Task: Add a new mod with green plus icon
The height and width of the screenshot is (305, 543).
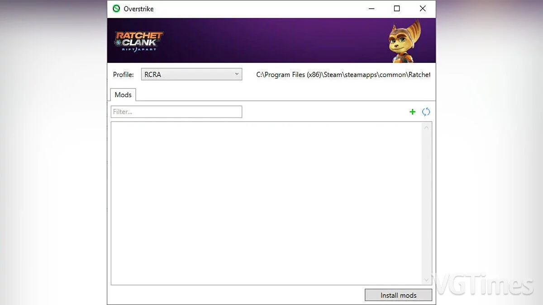Action: [x=412, y=112]
